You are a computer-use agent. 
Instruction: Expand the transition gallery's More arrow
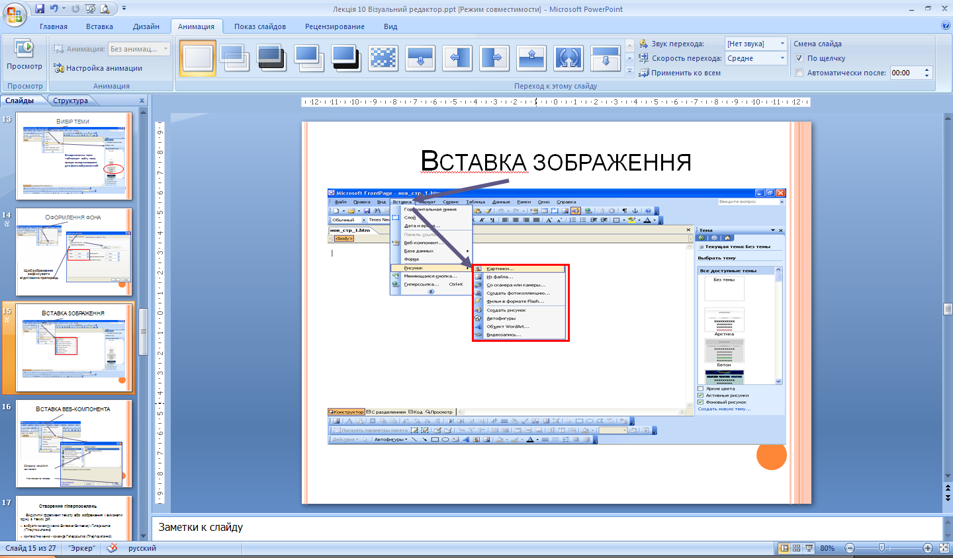(629, 71)
